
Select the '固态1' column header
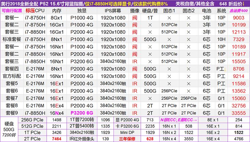[169, 11]
